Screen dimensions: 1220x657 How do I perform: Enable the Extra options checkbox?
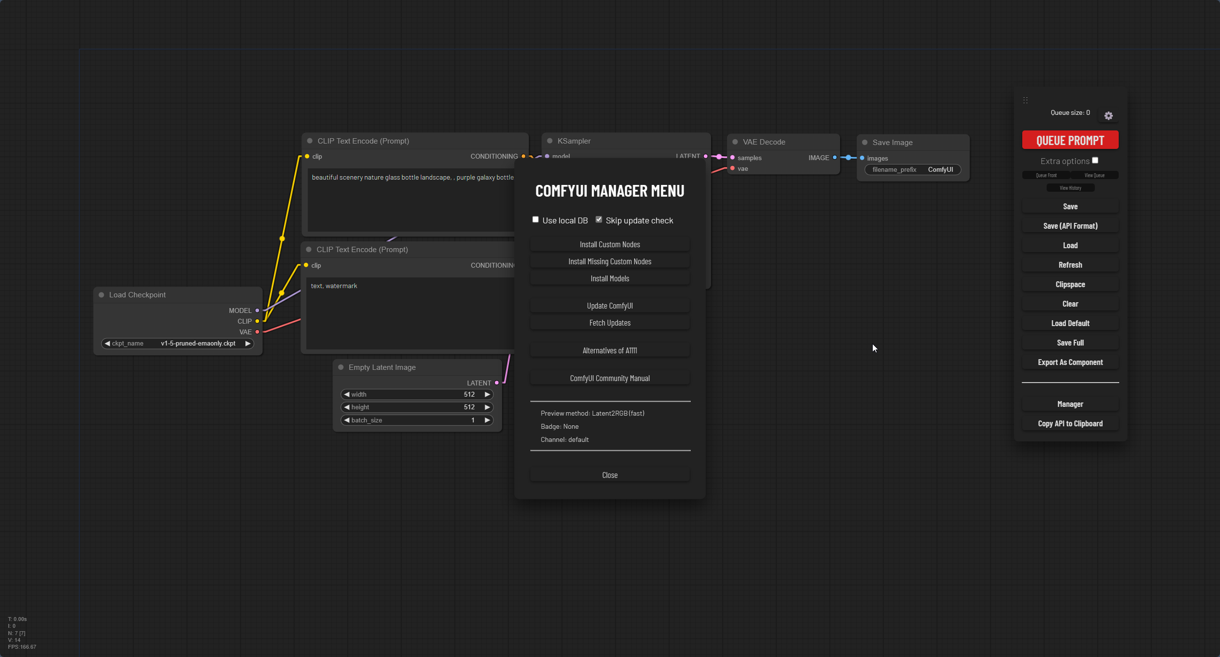(1095, 161)
